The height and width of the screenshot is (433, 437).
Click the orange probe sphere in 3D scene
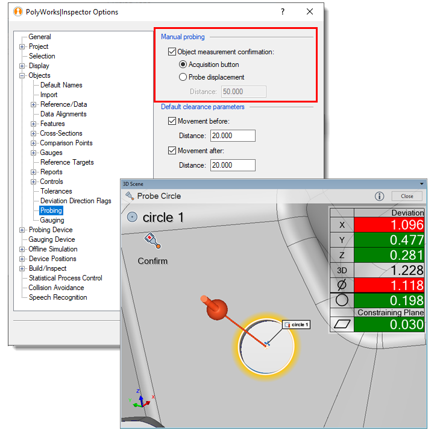click(x=217, y=309)
